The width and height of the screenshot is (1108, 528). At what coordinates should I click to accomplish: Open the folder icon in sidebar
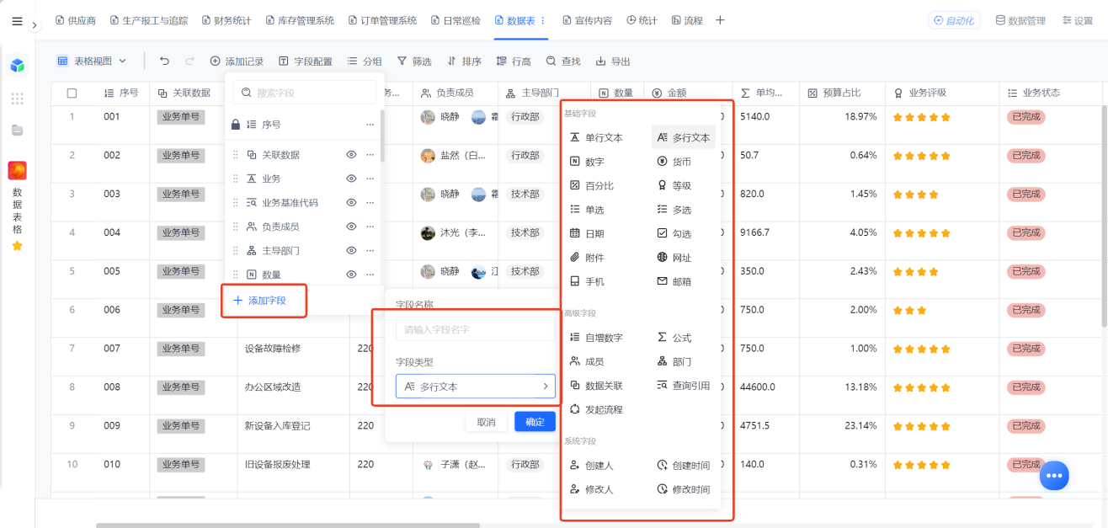18,130
